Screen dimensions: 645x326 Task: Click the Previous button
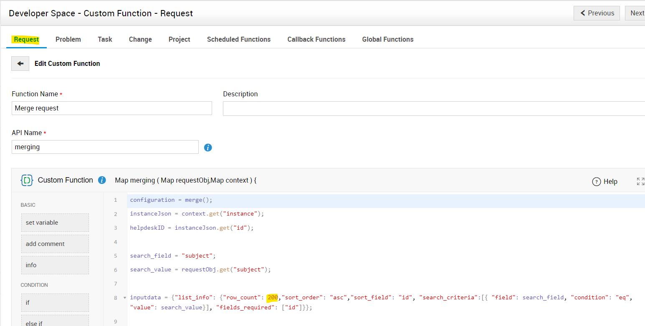tap(597, 13)
